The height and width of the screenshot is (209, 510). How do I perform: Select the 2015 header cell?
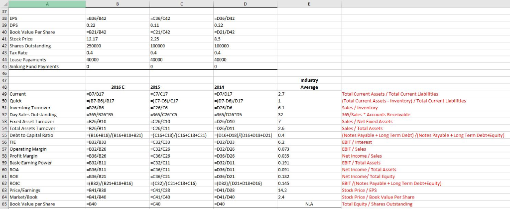coord(181,87)
